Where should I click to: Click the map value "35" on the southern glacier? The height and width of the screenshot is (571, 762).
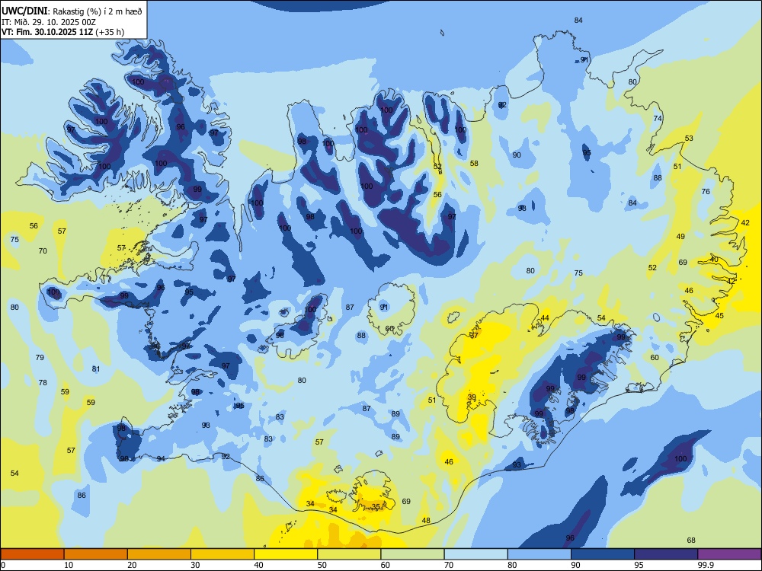(x=376, y=507)
